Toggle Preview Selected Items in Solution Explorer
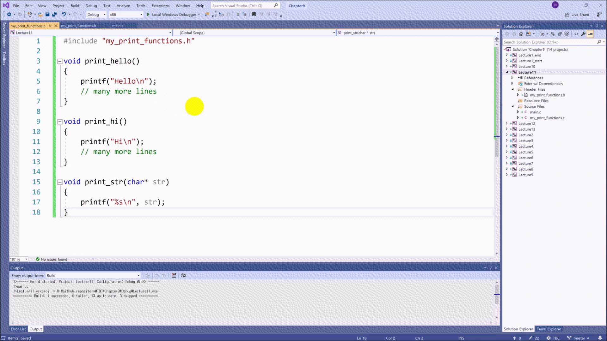The width and height of the screenshot is (607, 341). (x=590, y=34)
